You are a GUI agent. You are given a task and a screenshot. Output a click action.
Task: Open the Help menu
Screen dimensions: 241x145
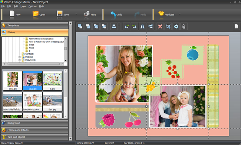[42, 6]
